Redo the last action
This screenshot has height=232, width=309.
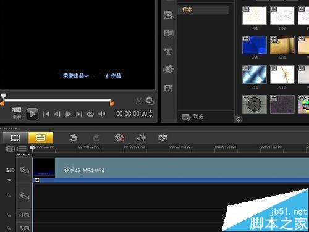pyautogui.click(x=96, y=138)
